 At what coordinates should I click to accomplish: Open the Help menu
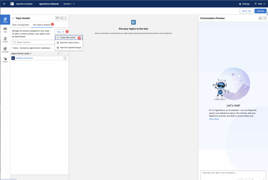(x=260, y=4)
